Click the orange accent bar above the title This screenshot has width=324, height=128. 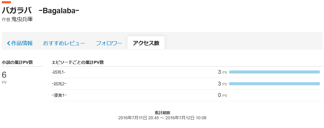pos(6,2)
